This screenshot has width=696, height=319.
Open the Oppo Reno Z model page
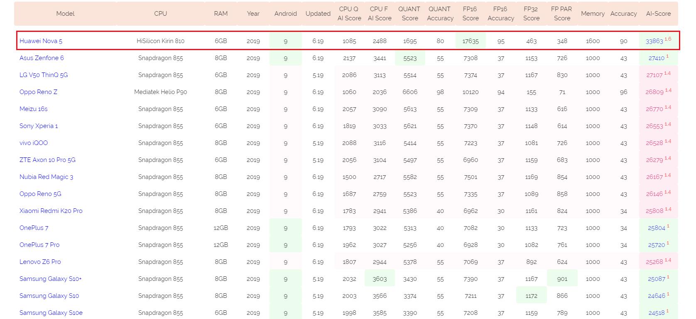38,92
